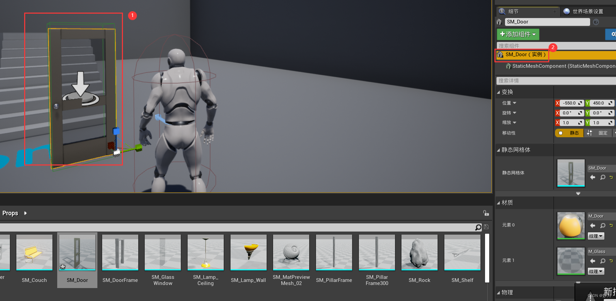Click the M_Door material preview sphere
Viewport: 616px width, 301px height.
point(571,226)
